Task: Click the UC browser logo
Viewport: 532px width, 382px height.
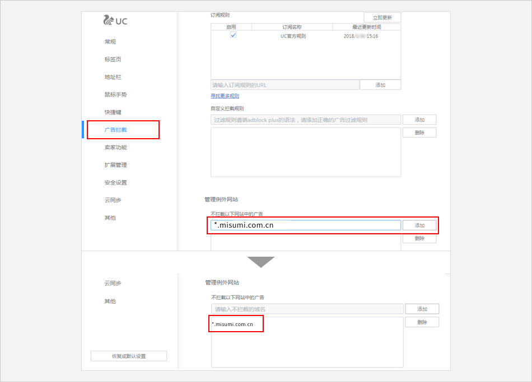Action: click(115, 21)
